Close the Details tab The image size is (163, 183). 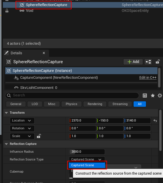44,53
